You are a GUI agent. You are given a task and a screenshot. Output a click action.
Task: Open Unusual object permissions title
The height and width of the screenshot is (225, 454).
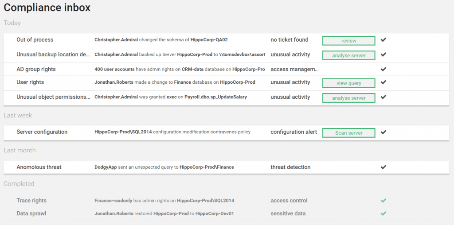[x=53, y=97]
